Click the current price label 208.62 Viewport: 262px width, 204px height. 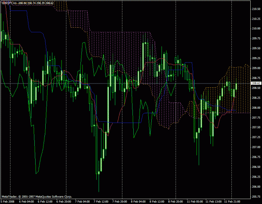(x=256, y=83)
